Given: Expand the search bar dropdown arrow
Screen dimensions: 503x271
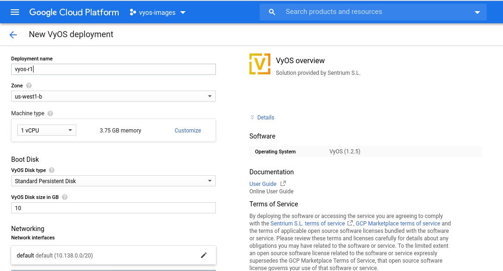Looking at the screenshot, I should pyautogui.click(x=477, y=13).
